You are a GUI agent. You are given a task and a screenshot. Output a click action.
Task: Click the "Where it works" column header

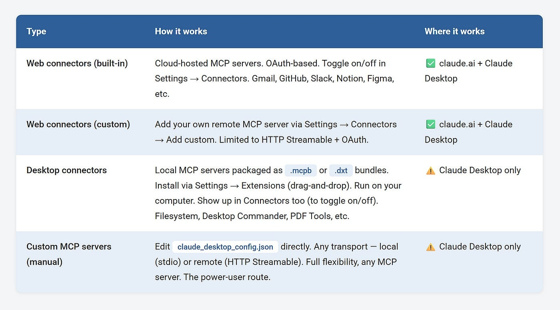tap(454, 32)
